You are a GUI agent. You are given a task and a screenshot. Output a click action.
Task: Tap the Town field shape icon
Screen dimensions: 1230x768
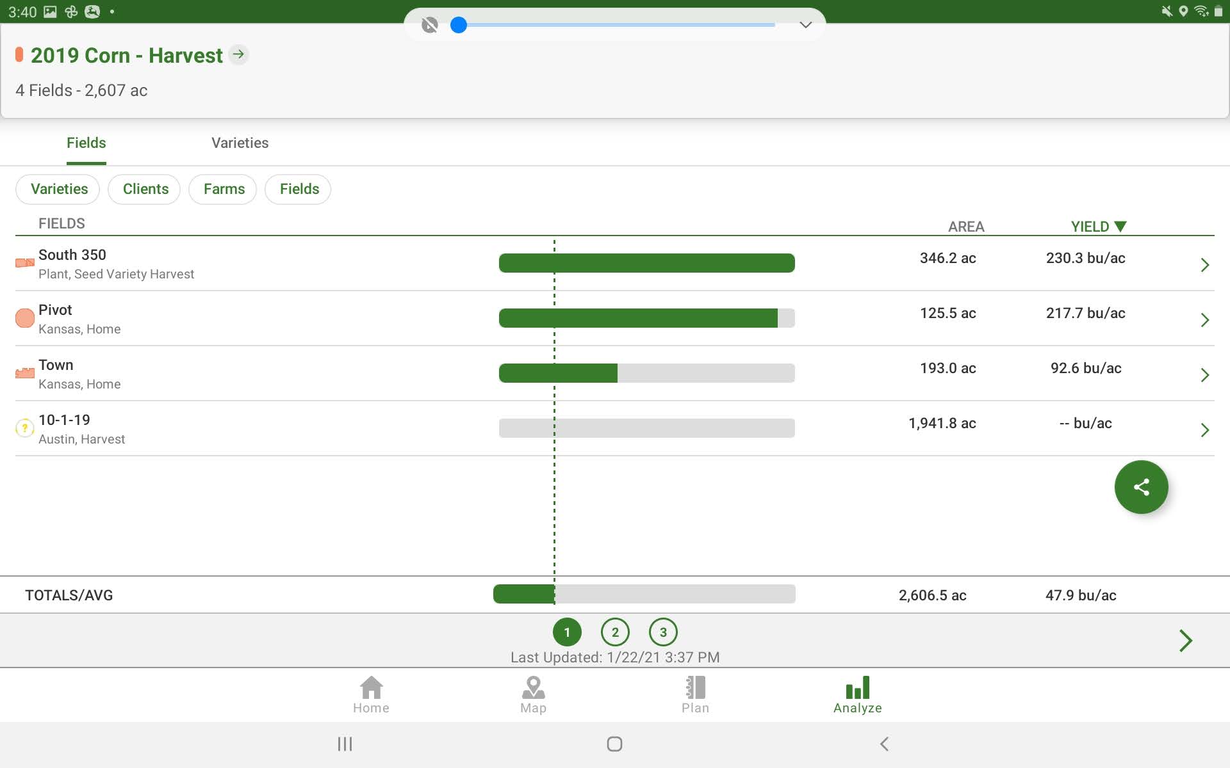[x=25, y=373]
